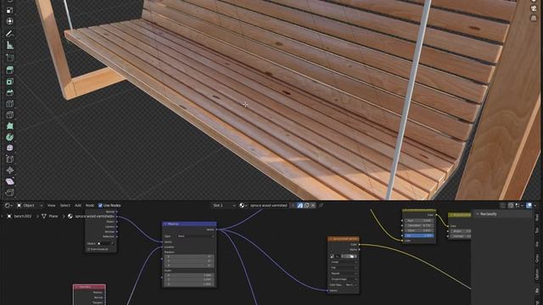This screenshot has width=543, height=305.
Task: Collapse the Reclassify sidebar panel
Action: (x=478, y=214)
